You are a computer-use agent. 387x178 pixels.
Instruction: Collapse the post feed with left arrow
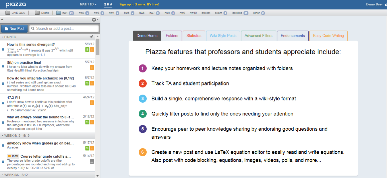click(2, 19)
